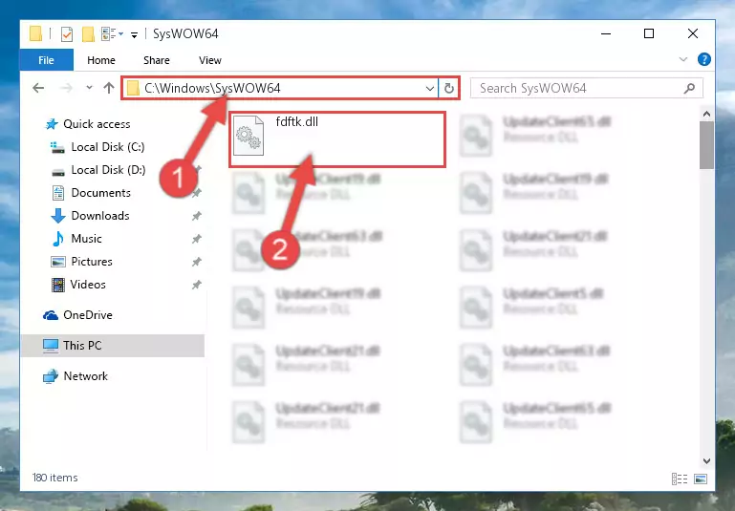Click the Pictures icon in sidebar
Image resolution: width=735 pixels, height=511 pixels.
(57, 262)
